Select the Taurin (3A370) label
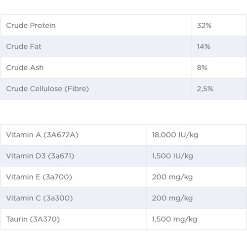This screenshot has height=247, width=247. (x=33, y=219)
